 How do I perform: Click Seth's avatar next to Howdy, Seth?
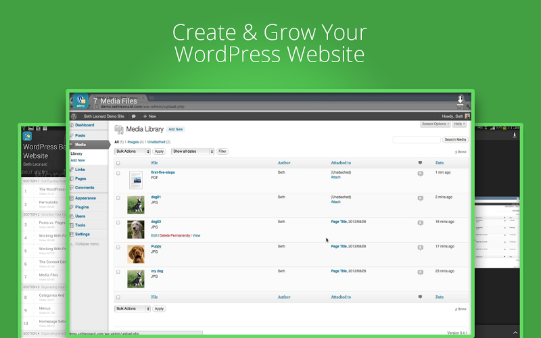click(x=467, y=116)
